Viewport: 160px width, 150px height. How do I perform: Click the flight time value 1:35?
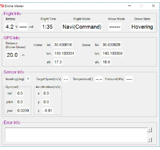(x=47, y=27)
